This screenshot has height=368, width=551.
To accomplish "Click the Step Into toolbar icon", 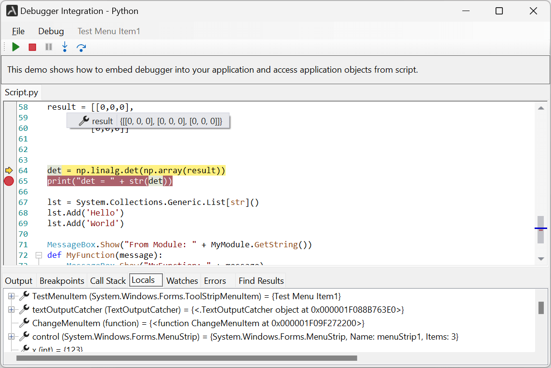I will coord(65,47).
